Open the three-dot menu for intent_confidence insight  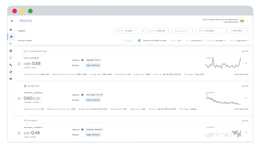[x=246, y=63]
